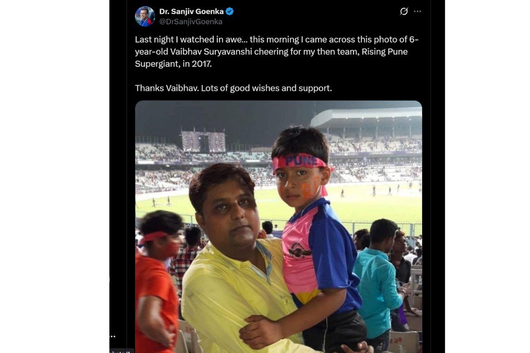The height and width of the screenshot is (353, 530).
Task: Open the post's three-dot More options menu
Action: click(417, 11)
